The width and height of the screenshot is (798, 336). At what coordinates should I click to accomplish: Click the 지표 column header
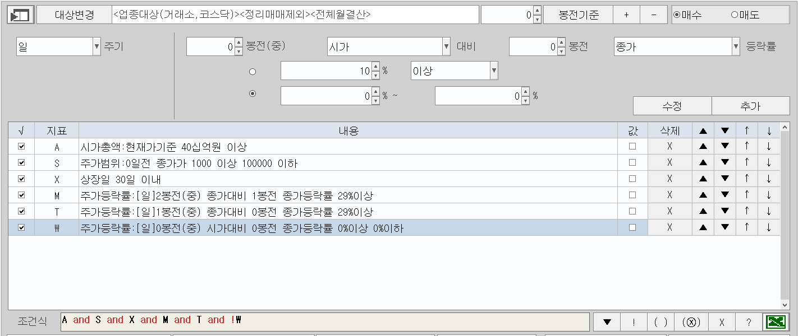(57, 130)
